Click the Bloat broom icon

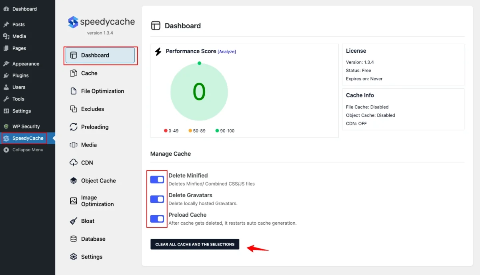click(74, 221)
